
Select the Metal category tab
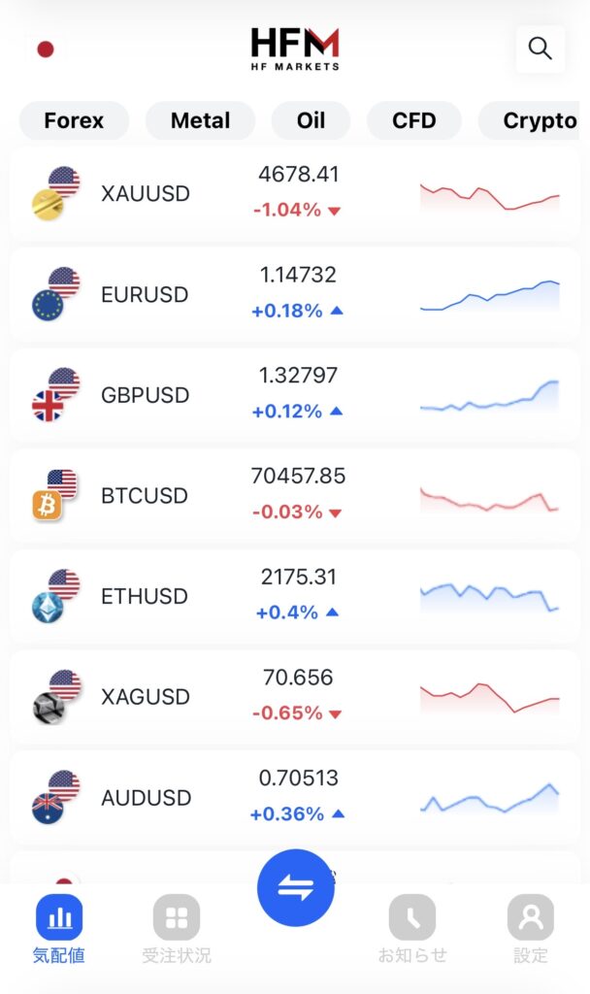[200, 121]
